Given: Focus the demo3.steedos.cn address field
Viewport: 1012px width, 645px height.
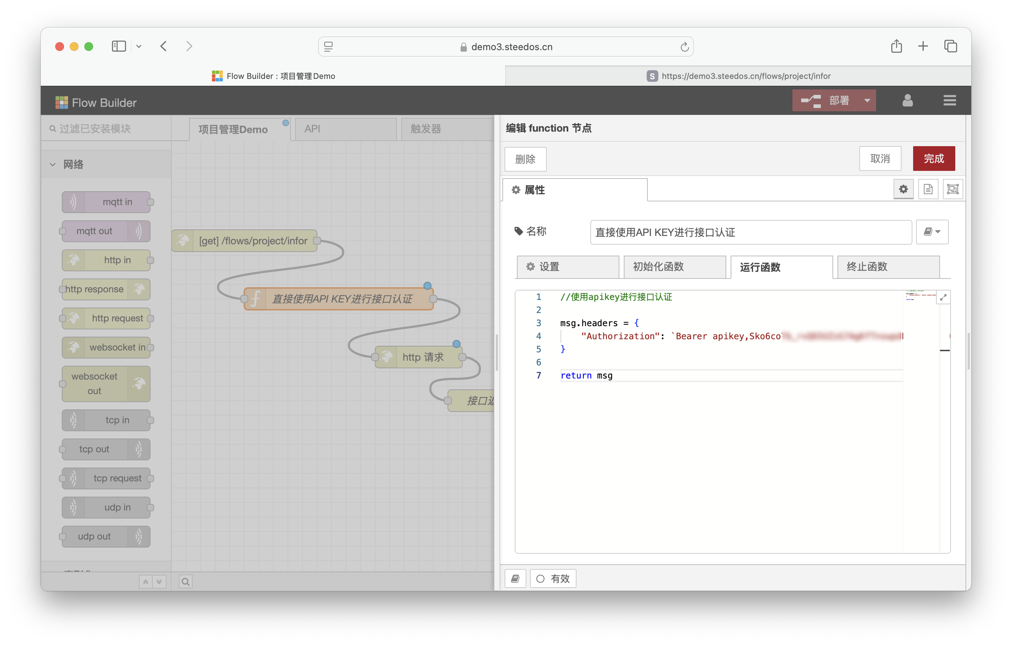Looking at the screenshot, I should tap(506, 47).
